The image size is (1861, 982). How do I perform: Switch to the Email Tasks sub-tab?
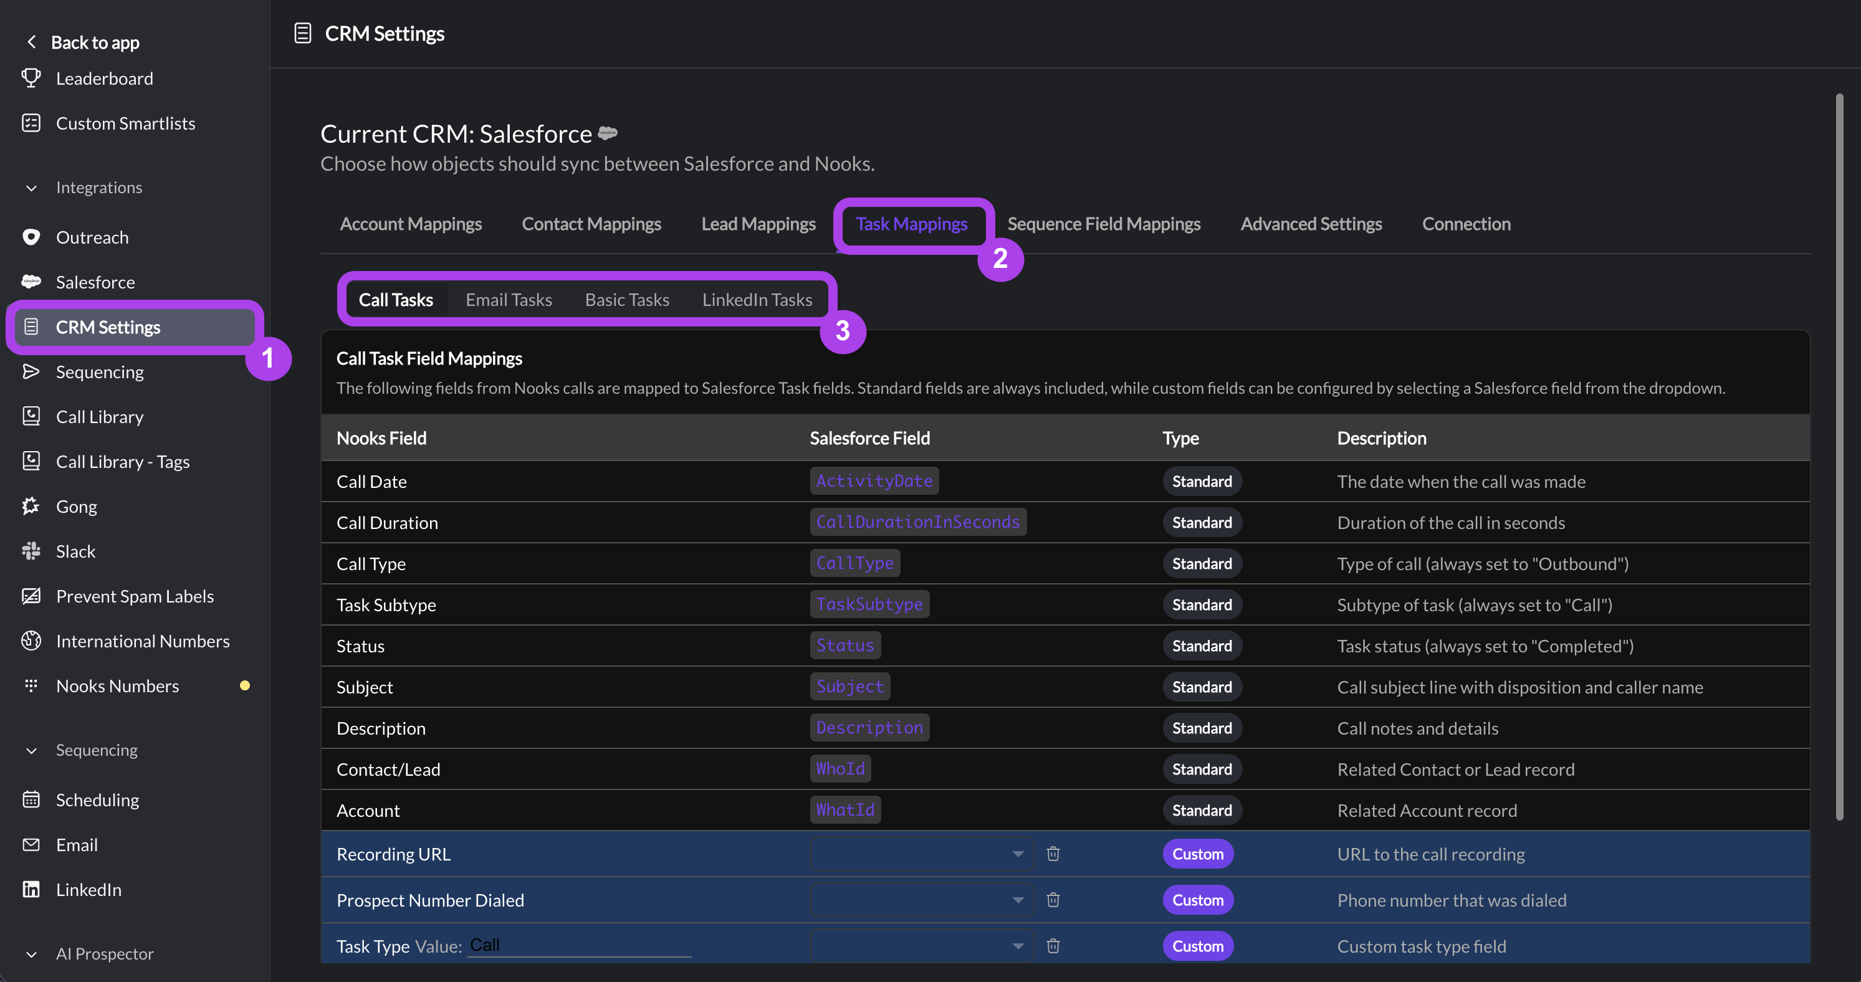(509, 300)
